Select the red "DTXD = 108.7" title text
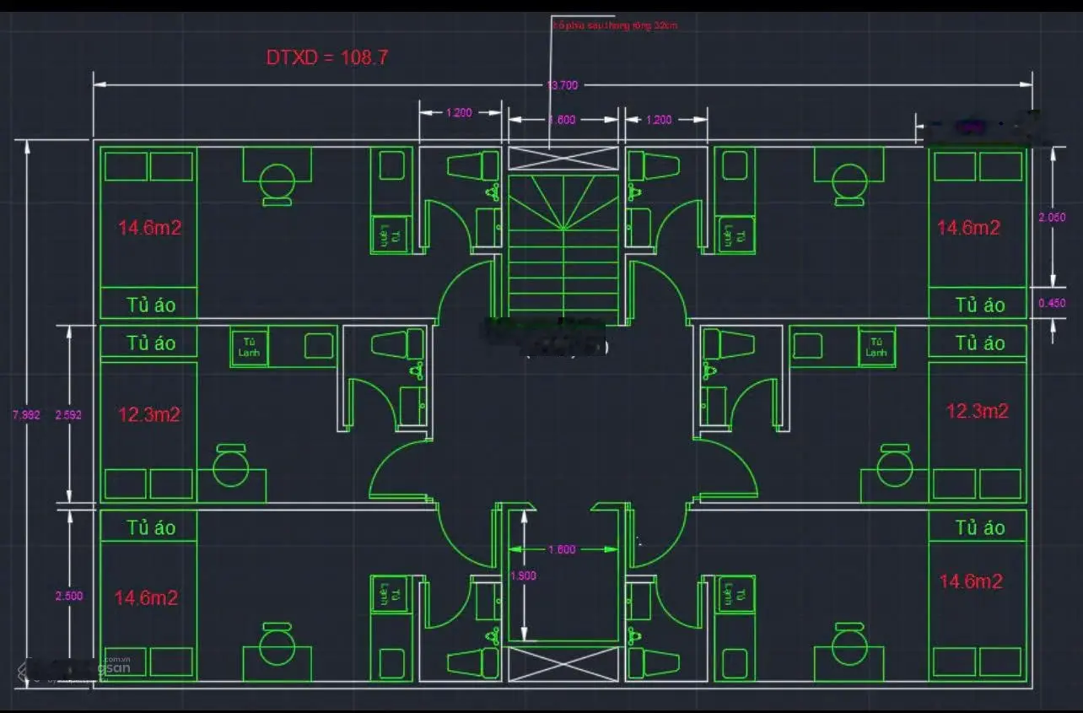This screenshot has width=1083, height=713. pos(327,57)
